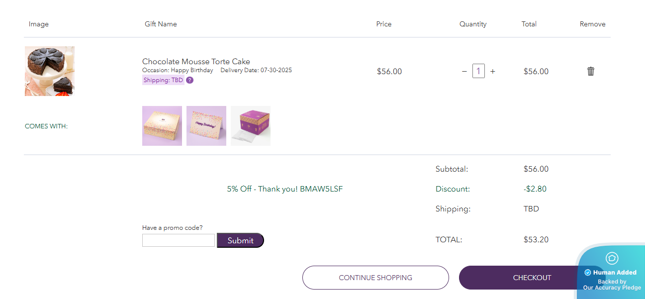The height and width of the screenshot is (299, 645).
Task: View the purple shipping box thumbnail
Action: click(x=251, y=126)
